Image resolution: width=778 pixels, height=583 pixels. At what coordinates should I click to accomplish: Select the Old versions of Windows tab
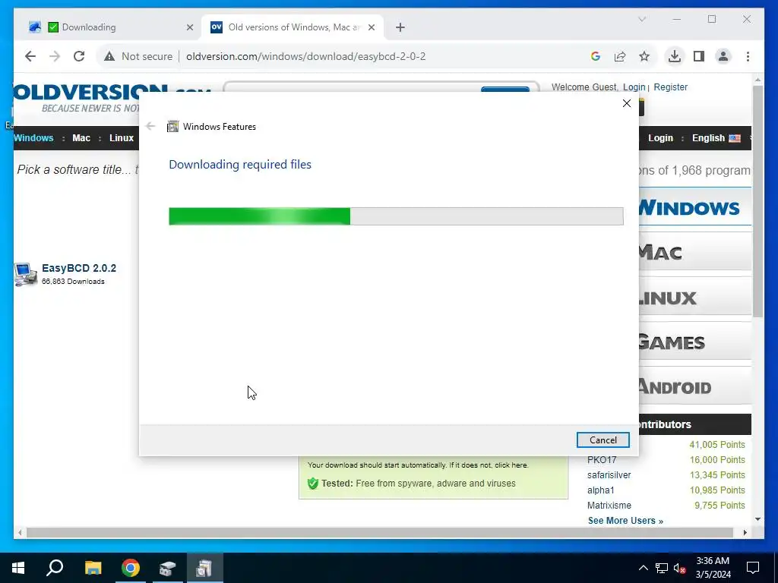[293, 27]
